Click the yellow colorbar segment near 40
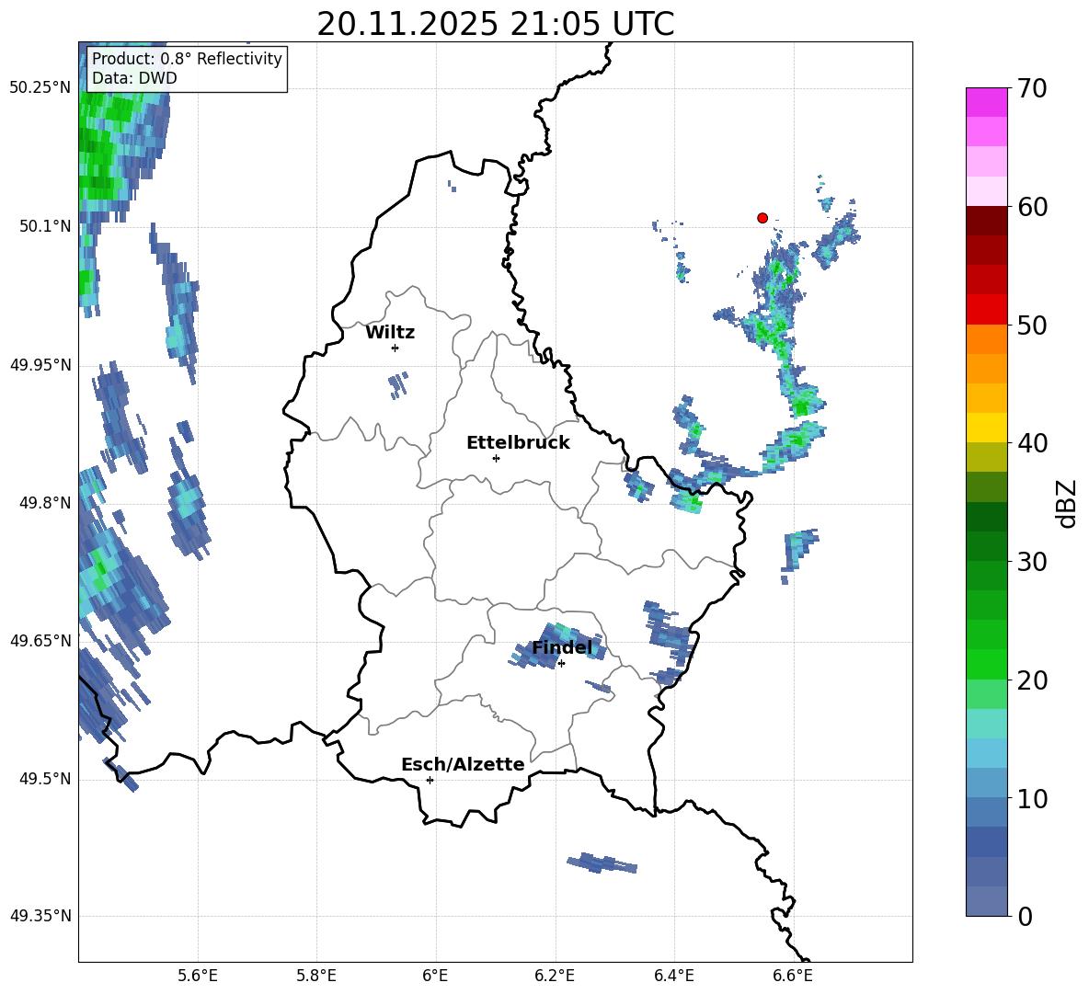Screen dimensions: 1089x994 click(986, 428)
